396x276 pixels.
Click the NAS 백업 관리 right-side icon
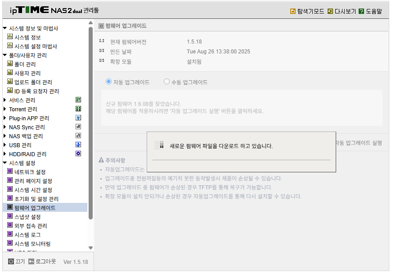[x=78, y=136]
